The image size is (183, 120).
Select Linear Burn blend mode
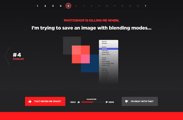point(105,52)
